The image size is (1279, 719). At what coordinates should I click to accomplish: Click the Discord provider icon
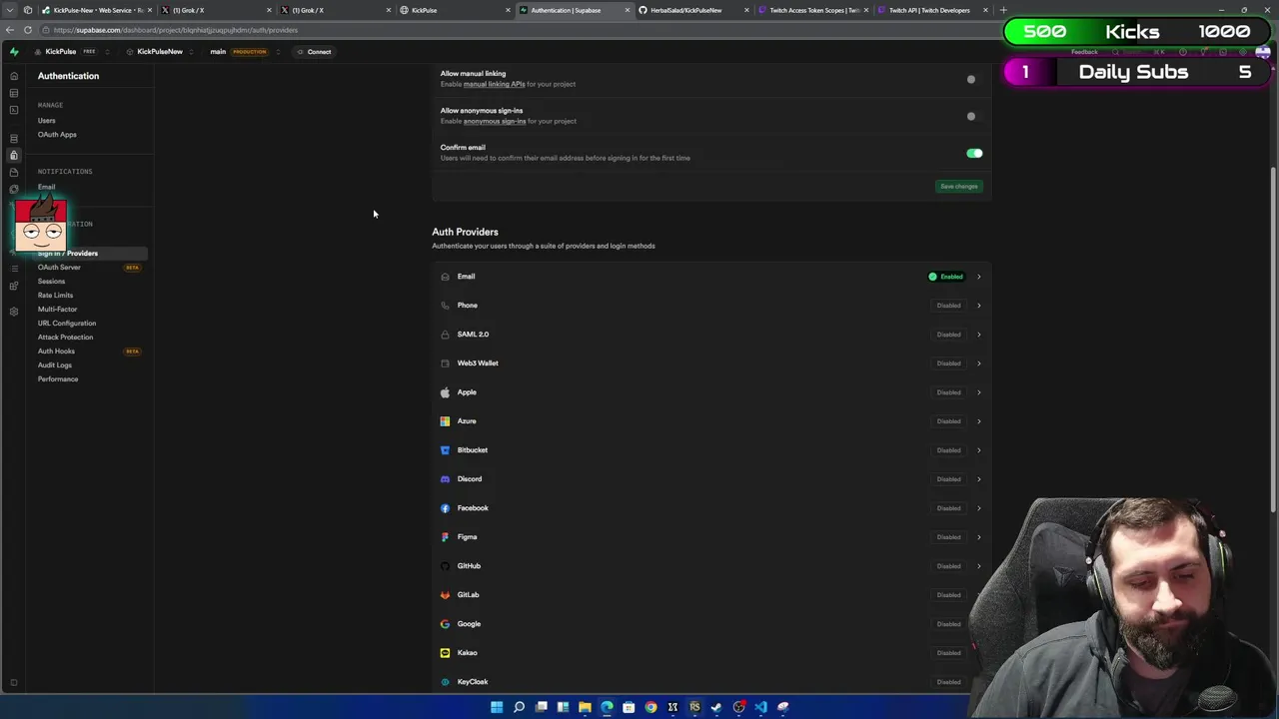445,479
